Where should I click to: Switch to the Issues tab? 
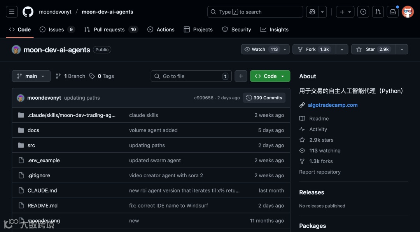click(57, 29)
